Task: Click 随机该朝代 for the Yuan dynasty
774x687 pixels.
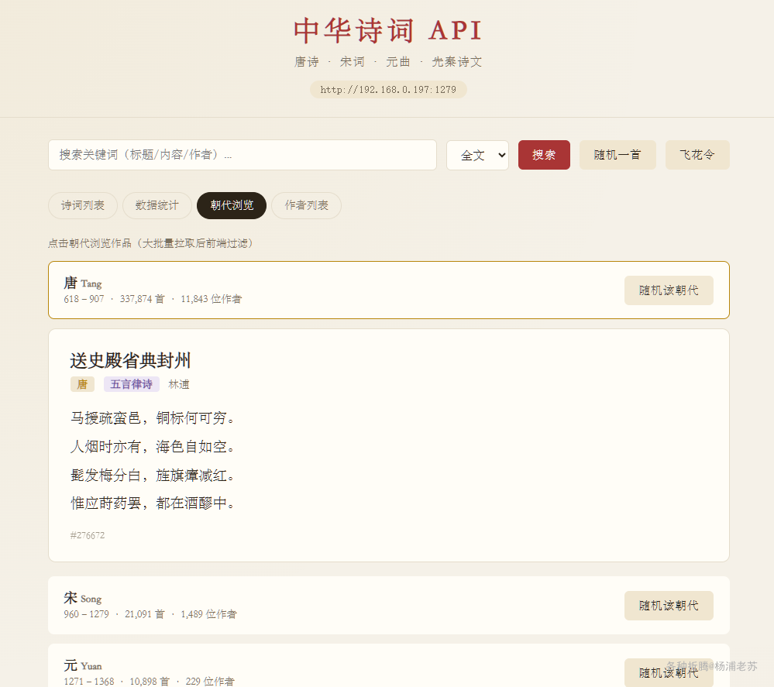Action: click(x=669, y=673)
